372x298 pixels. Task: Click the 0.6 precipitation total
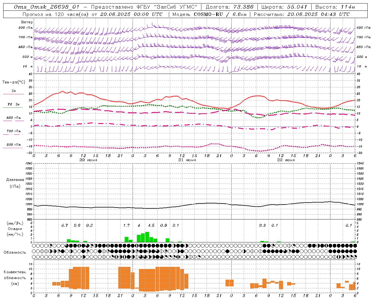click(77, 226)
